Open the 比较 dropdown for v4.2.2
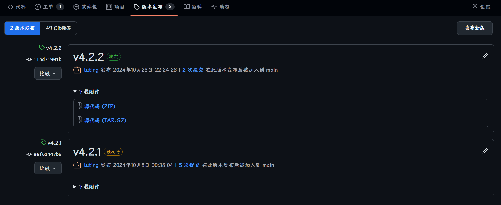This screenshot has height=205, width=501. 48,74
